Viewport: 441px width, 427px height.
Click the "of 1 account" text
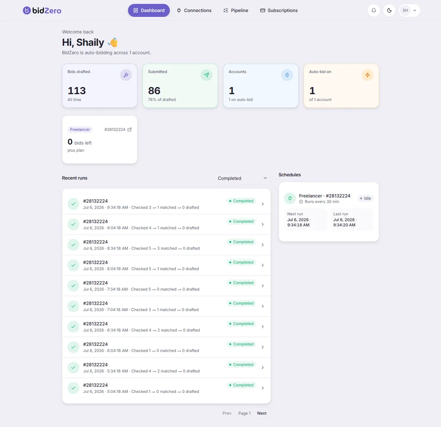320,99
